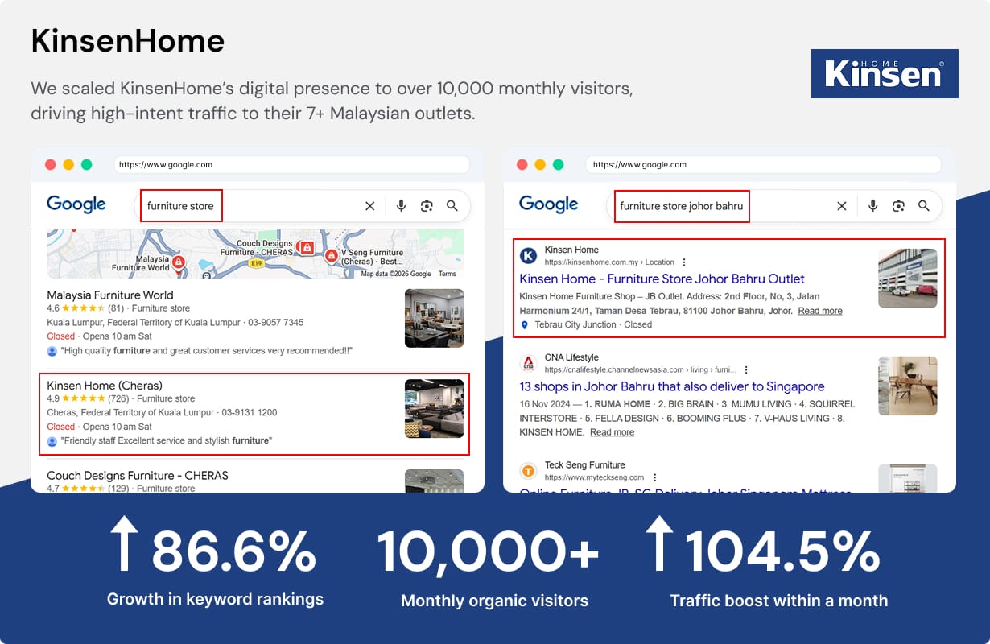The height and width of the screenshot is (644, 990).
Task: Click the reviewer avatar on the Kinsen Home (Cheras) review
Action: (x=52, y=441)
